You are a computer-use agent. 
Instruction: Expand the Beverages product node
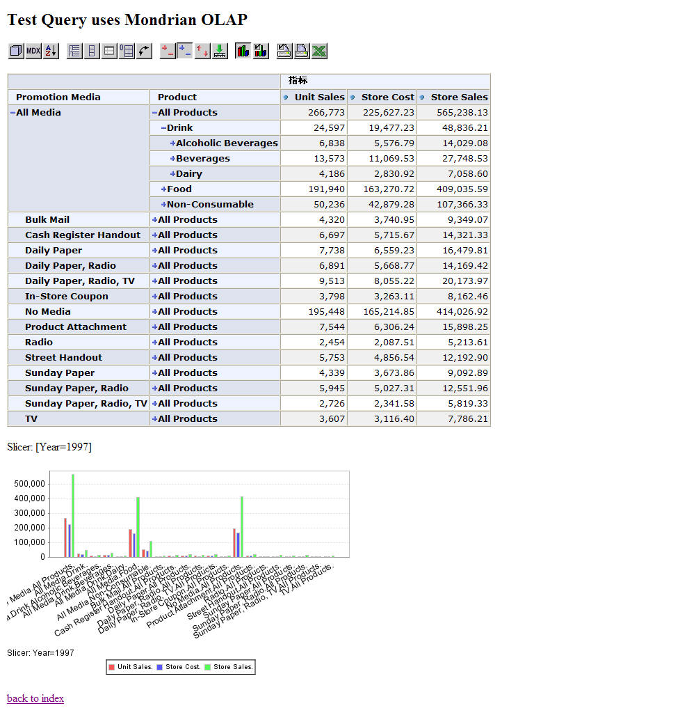173,159
